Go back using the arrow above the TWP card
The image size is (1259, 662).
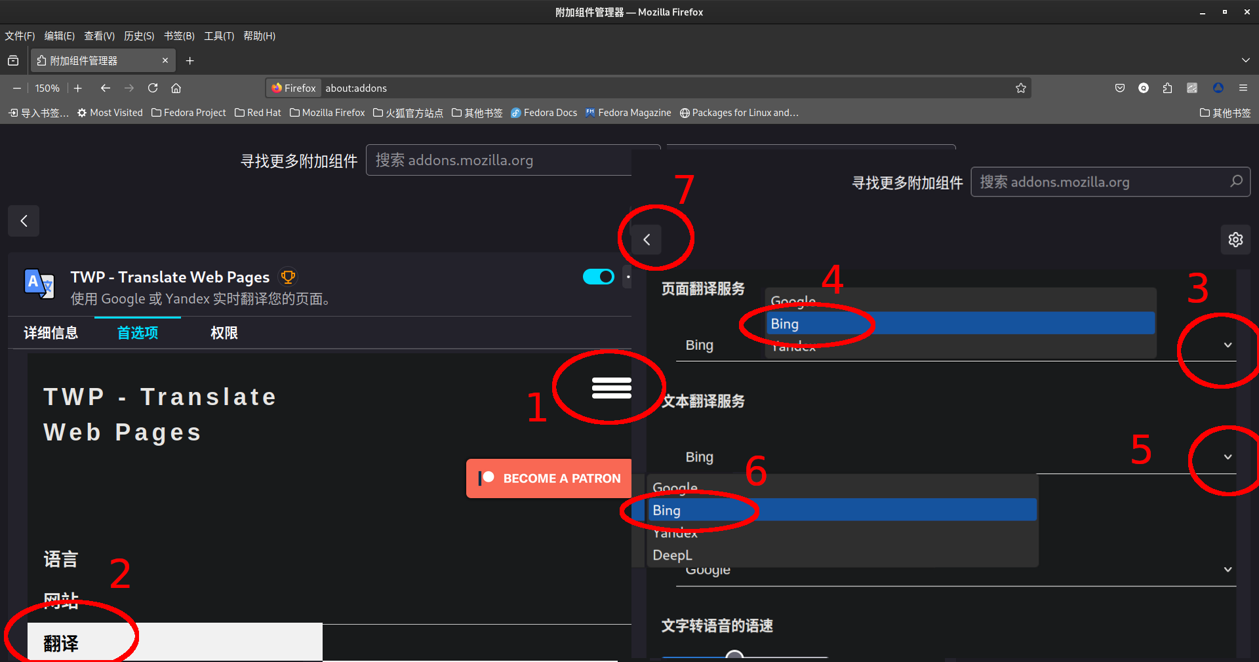coord(24,221)
